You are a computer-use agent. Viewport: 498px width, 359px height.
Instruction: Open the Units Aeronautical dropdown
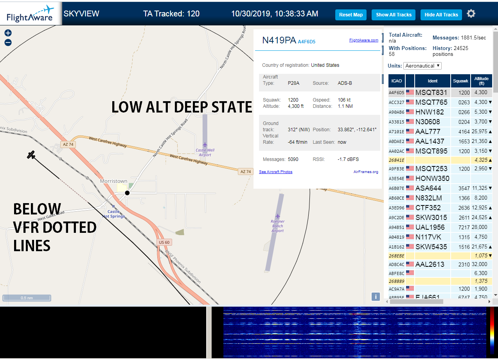(422, 66)
